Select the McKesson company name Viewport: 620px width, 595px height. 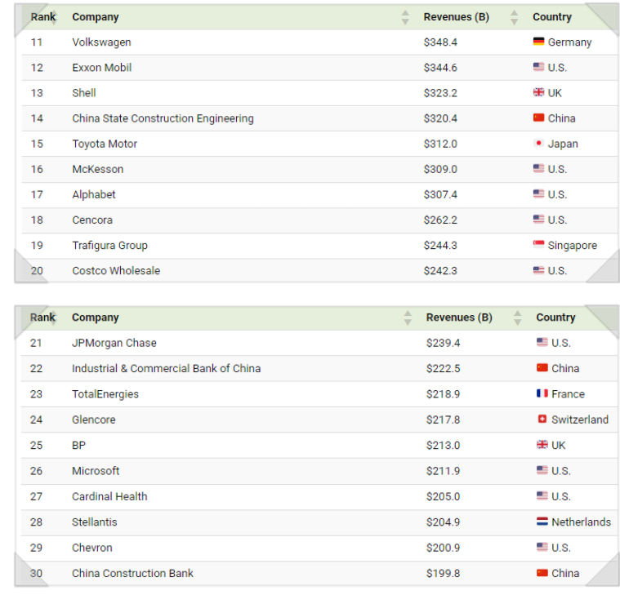click(98, 169)
